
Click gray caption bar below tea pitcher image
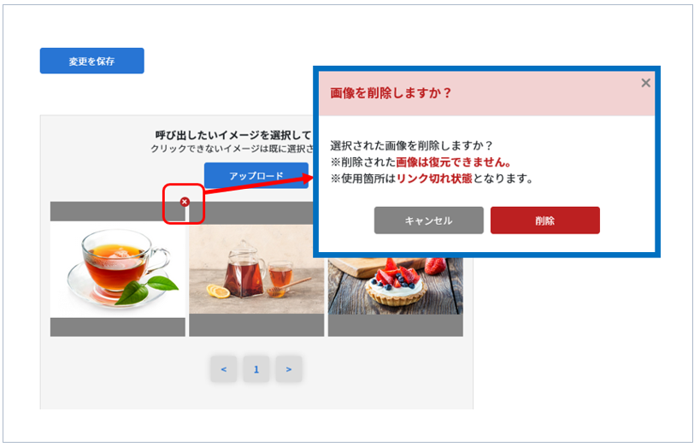click(256, 325)
